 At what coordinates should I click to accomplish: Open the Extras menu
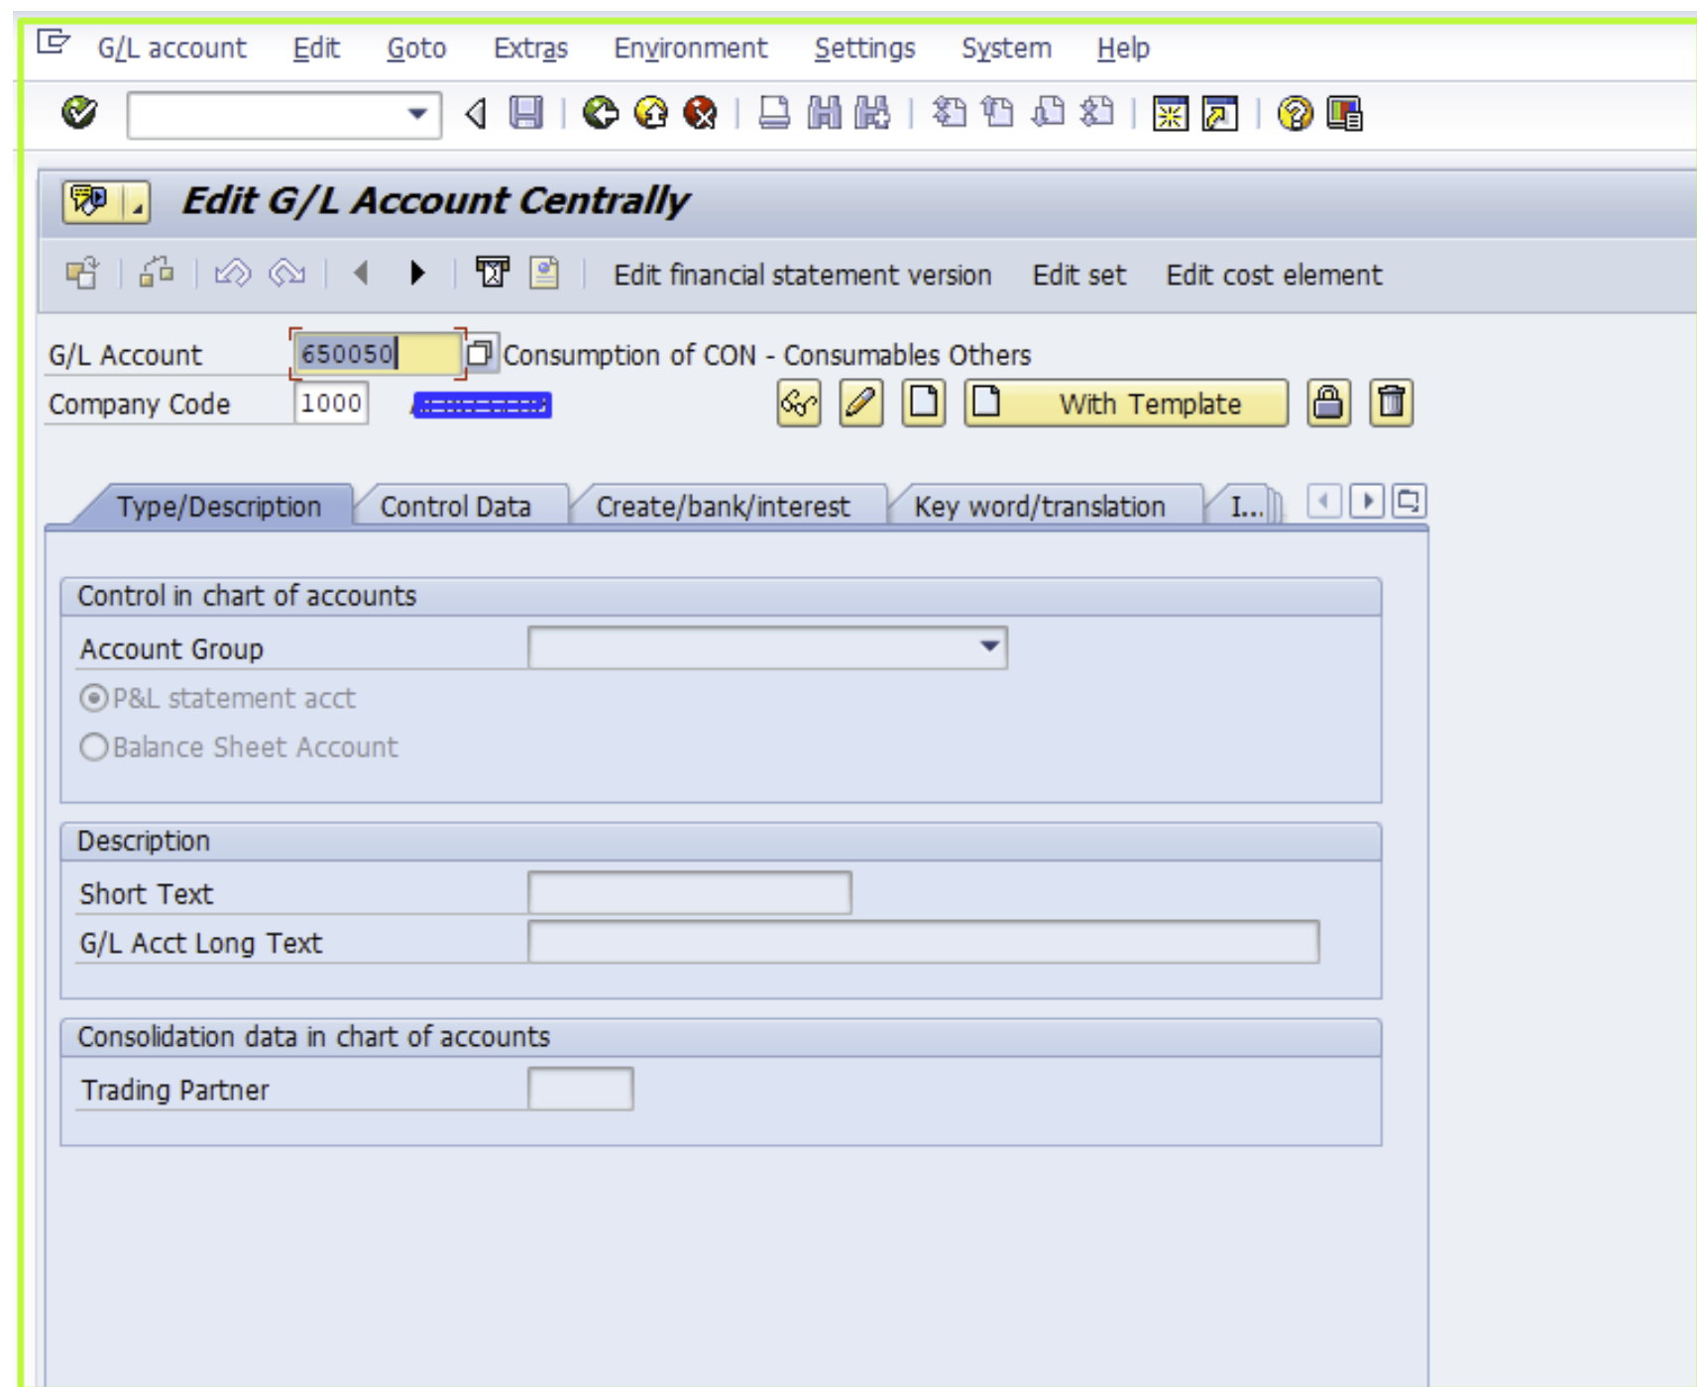[x=530, y=48]
